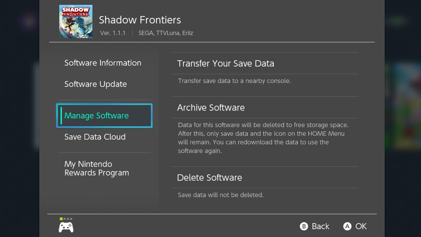The height and width of the screenshot is (237, 421).
Task: Select Transfer Your Save Data
Action: (226, 63)
